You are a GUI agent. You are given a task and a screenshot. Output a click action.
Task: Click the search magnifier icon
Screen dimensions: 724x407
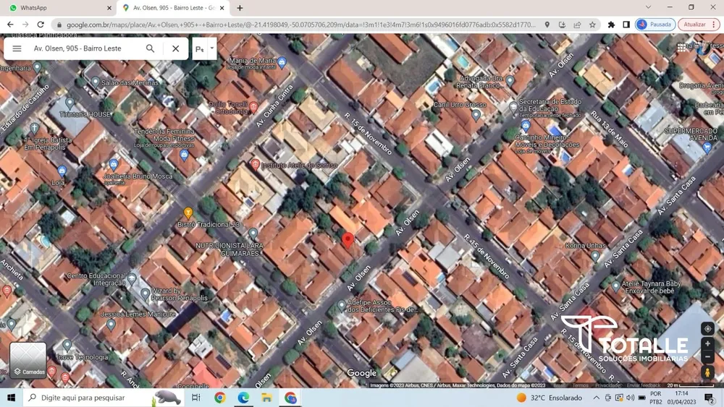point(150,48)
